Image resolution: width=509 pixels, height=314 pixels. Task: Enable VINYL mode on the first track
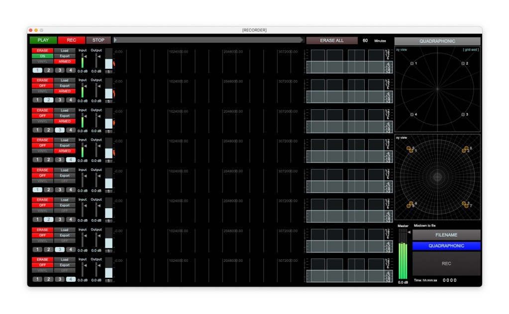pyautogui.click(x=42, y=62)
